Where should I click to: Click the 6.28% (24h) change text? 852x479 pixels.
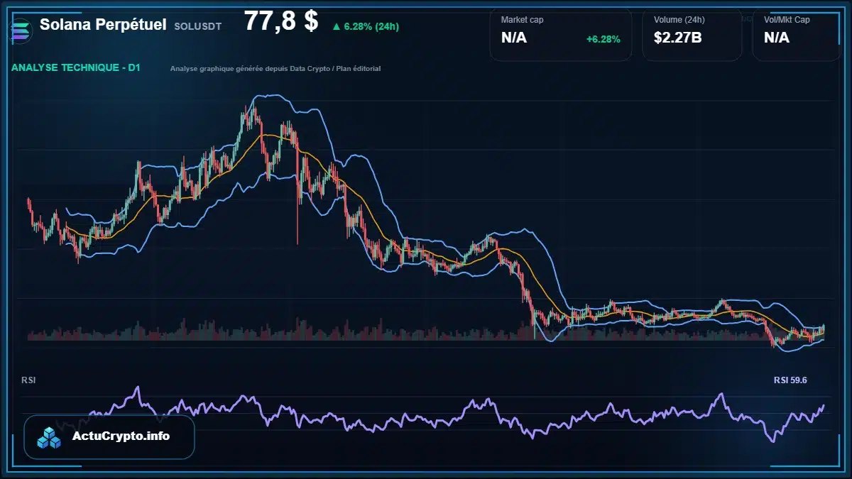(x=371, y=27)
